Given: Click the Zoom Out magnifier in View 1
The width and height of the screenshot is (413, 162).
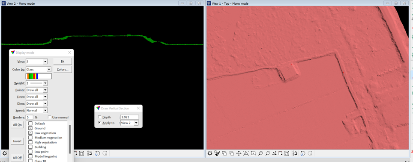Looking at the screenshot, I should [x=268, y=153].
